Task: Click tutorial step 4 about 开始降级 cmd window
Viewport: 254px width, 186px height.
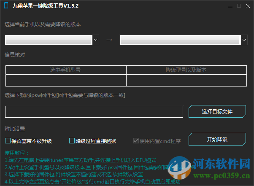Action: [x=92, y=182]
